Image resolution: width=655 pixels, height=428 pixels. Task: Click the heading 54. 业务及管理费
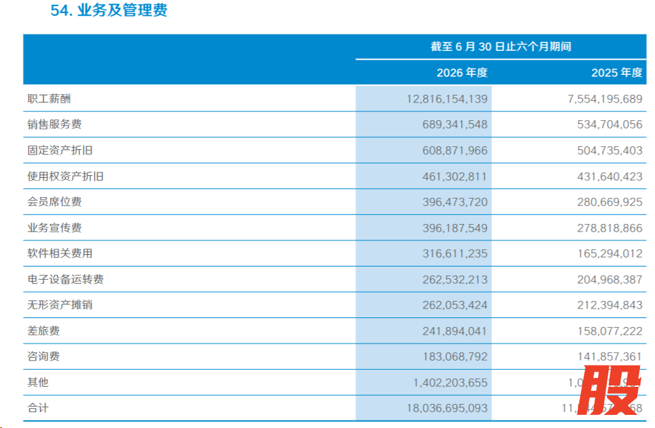109,10
